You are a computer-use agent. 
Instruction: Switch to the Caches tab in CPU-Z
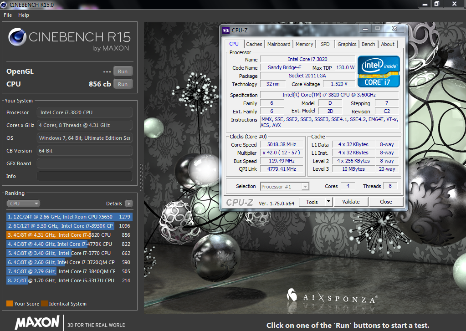point(254,44)
